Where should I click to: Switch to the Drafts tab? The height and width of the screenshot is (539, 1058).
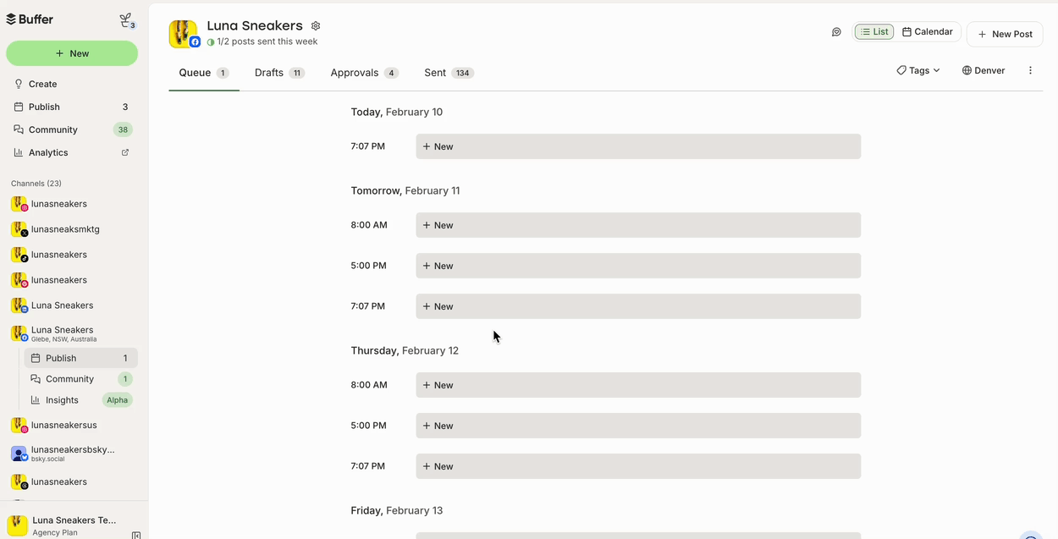(x=267, y=73)
